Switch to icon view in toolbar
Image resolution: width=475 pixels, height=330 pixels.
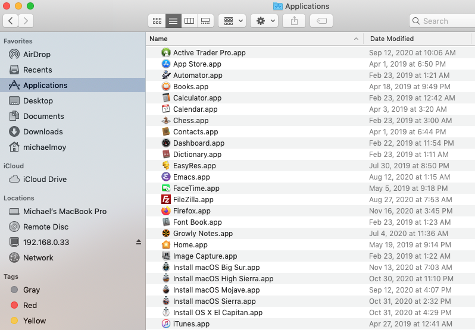(157, 21)
